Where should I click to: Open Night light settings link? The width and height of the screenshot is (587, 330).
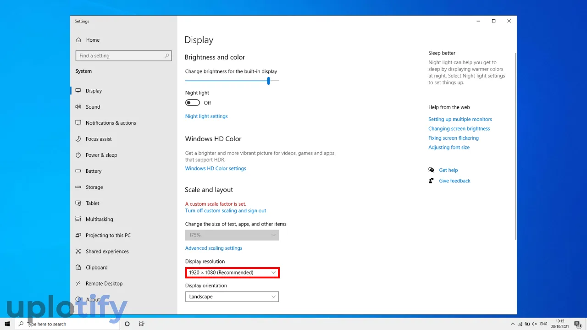tap(206, 116)
